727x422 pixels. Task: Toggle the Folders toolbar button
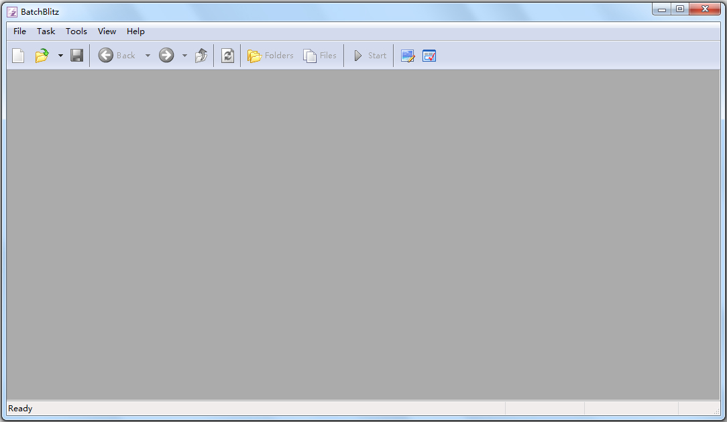point(270,56)
